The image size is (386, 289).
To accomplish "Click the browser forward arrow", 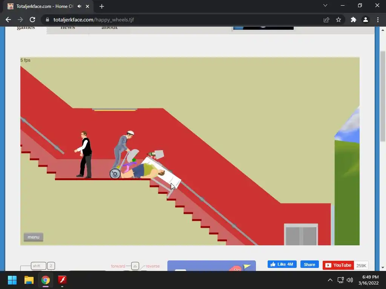I will (20, 20).
